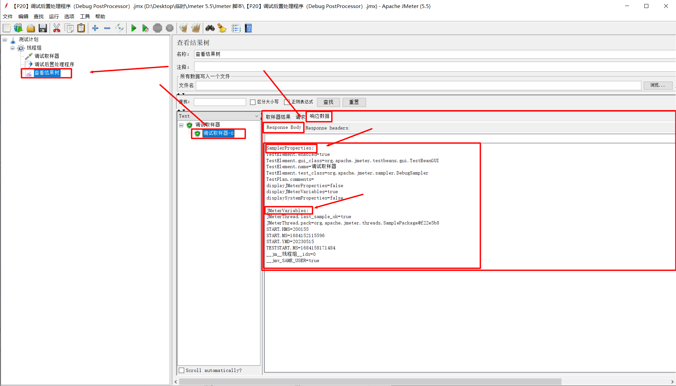Start the test with green play icon
Image resolution: width=676 pixels, height=386 pixels.
point(134,28)
